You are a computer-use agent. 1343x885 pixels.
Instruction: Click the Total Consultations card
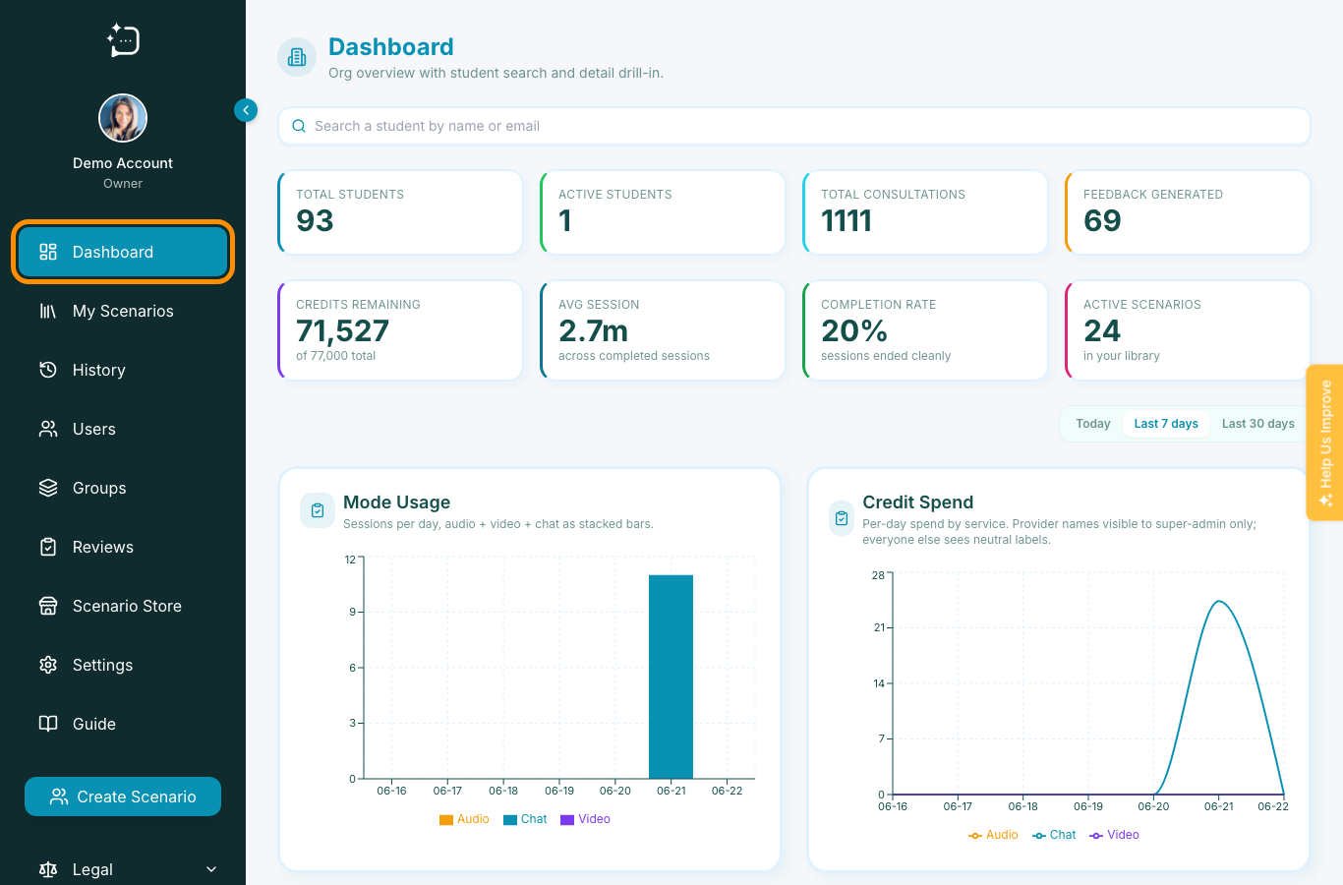pyautogui.click(x=925, y=212)
